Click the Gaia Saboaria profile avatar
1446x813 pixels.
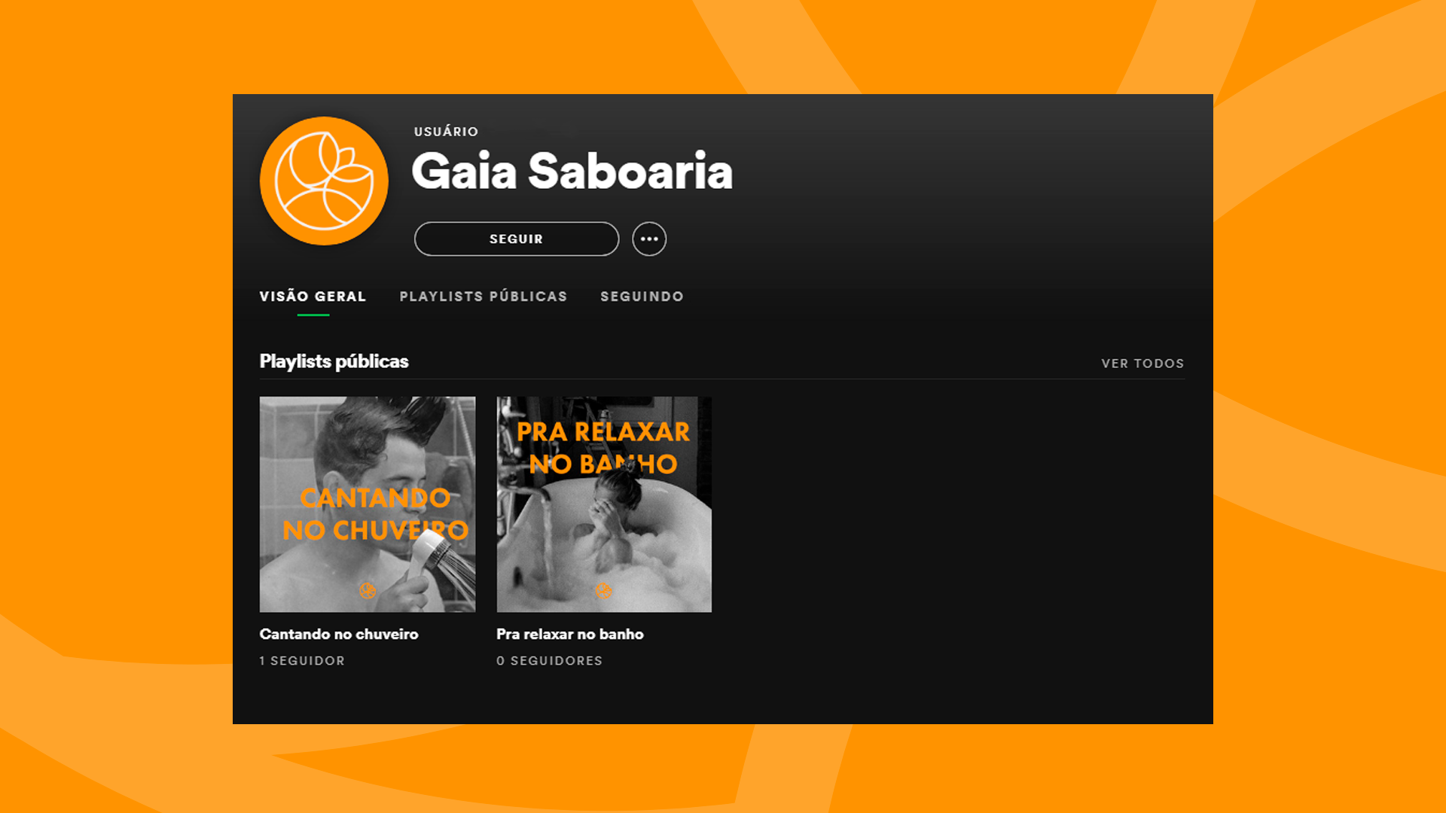[324, 181]
